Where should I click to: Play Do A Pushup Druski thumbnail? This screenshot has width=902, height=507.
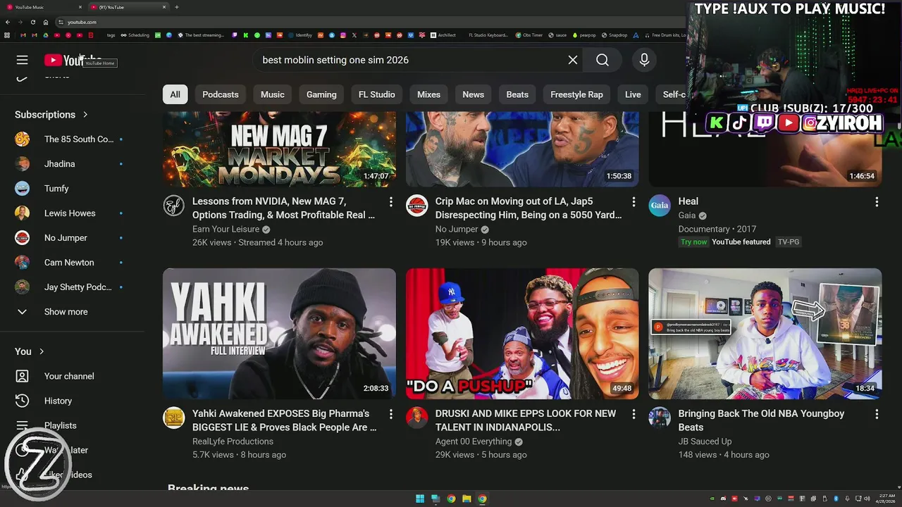point(522,334)
